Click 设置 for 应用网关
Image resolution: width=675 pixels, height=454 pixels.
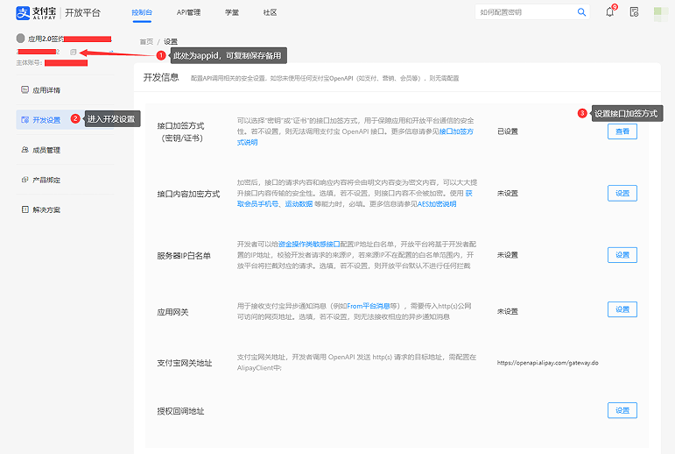[x=622, y=309]
